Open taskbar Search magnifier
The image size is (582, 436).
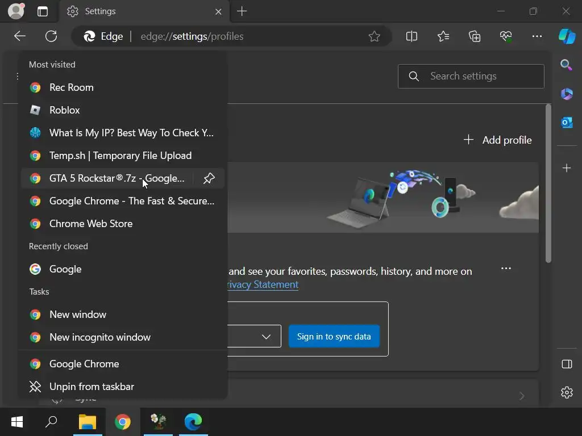(51, 422)
